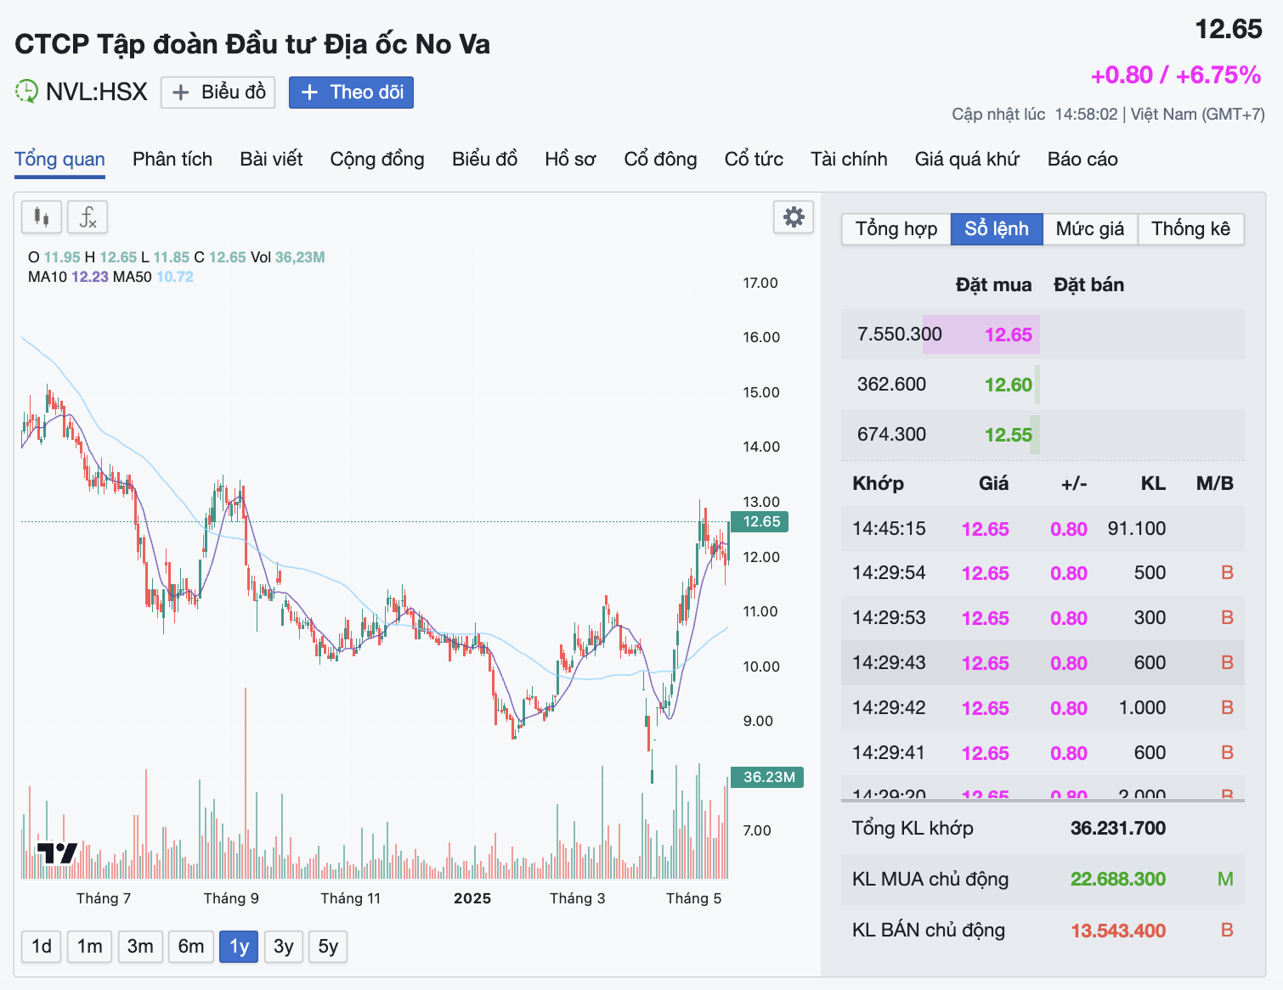1283x990 pixels.
Task: Follow the stock with Theo dõi button
Action: 351,93
